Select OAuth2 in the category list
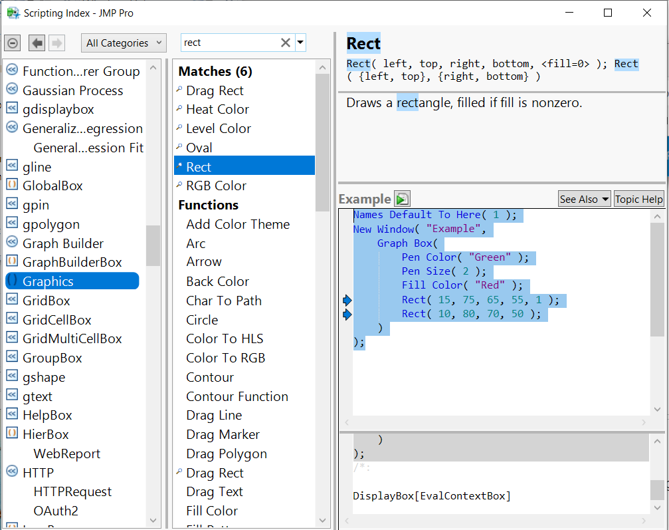 coord(56,511)
